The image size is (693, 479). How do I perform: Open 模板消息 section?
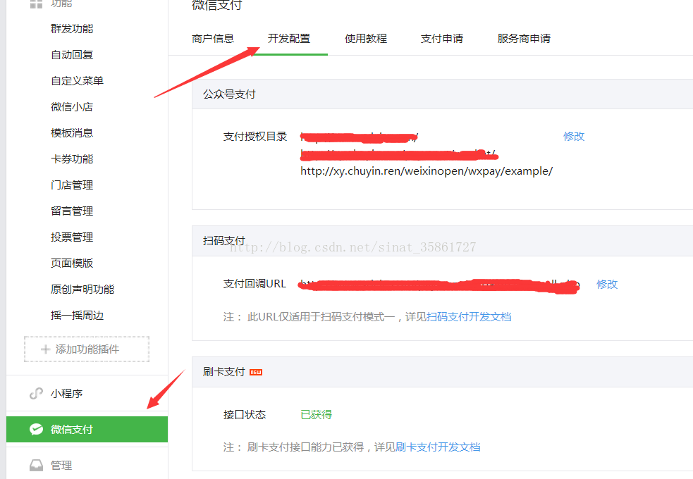(x=72, y=133)
